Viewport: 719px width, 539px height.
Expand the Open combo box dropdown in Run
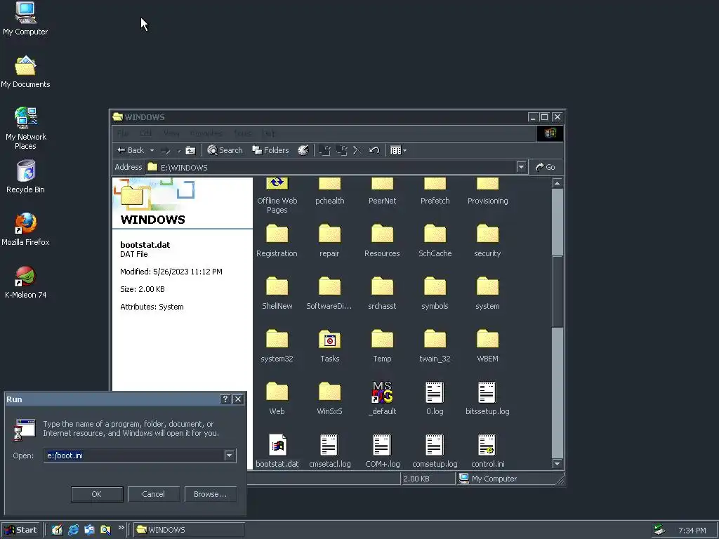coord(230,455)
